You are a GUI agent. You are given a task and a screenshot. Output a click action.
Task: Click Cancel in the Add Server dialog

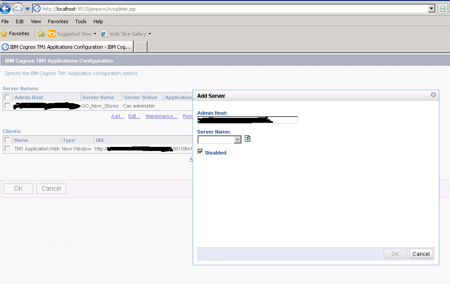click(421, 254)
